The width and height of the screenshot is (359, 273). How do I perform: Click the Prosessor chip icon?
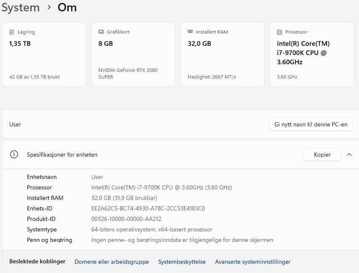tap(279, 32)
